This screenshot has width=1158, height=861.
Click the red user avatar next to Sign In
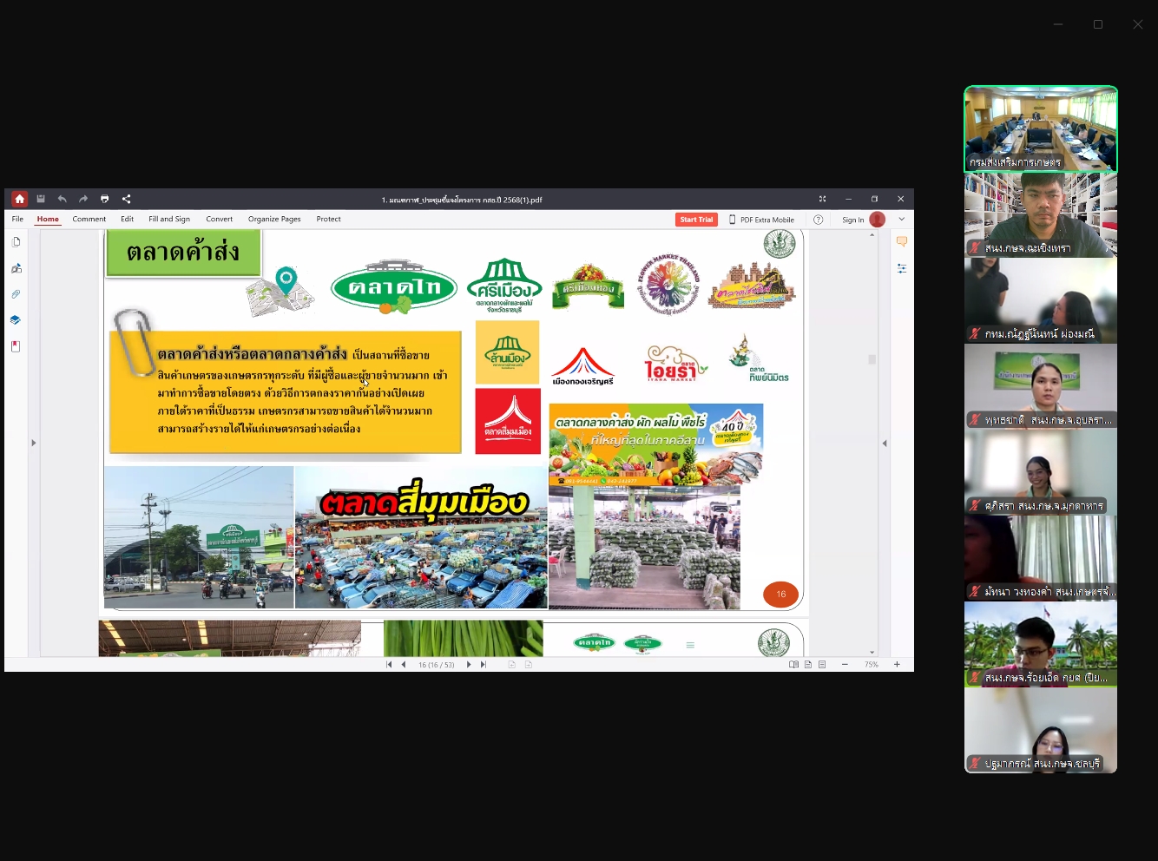(x=878, y=220)
